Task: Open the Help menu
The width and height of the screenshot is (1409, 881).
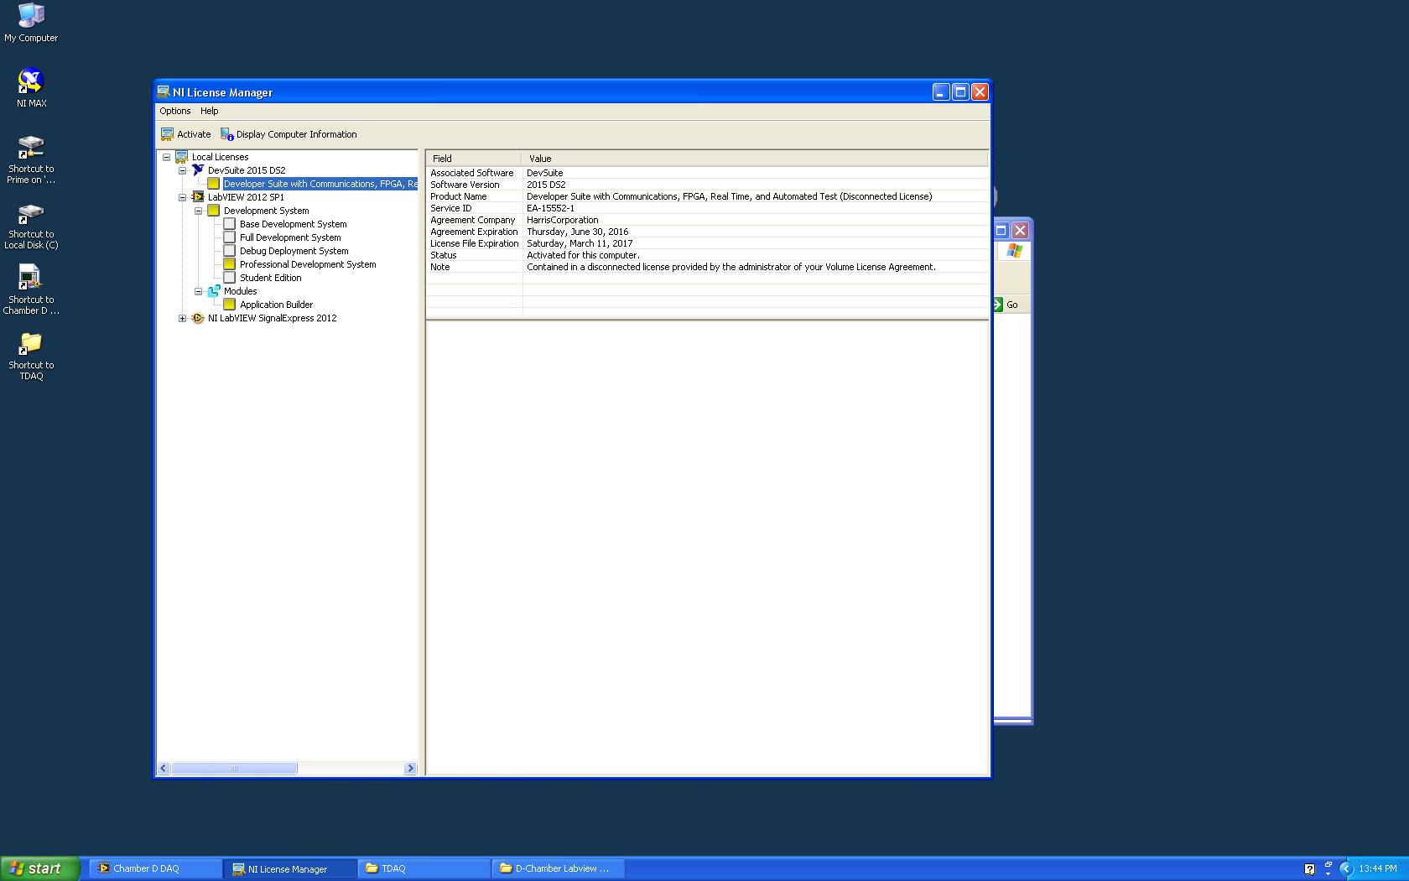Action: point(210,111)
